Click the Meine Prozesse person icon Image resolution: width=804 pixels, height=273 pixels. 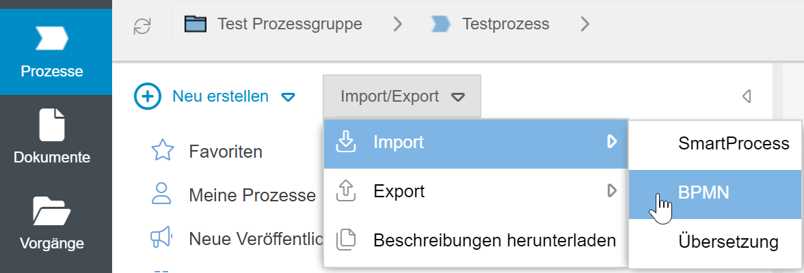pos(161,195)
